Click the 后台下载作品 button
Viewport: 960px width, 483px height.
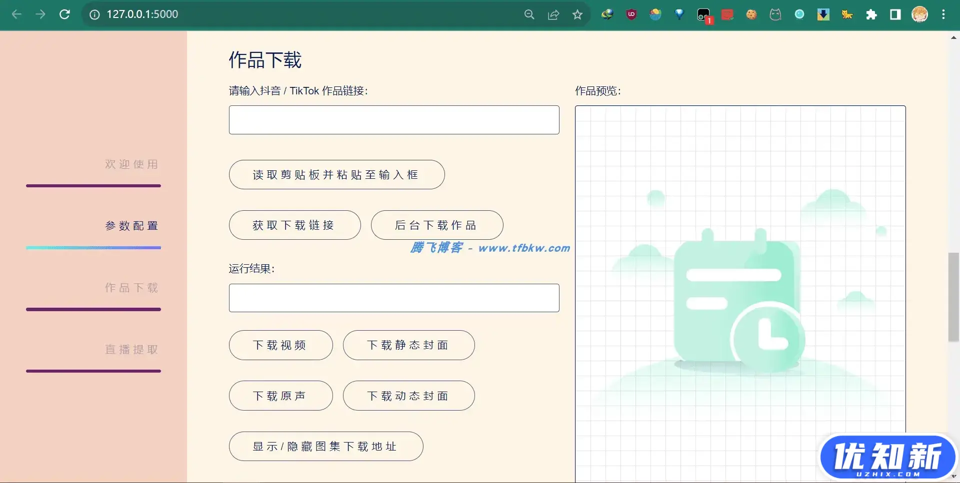tap(436, 225)
